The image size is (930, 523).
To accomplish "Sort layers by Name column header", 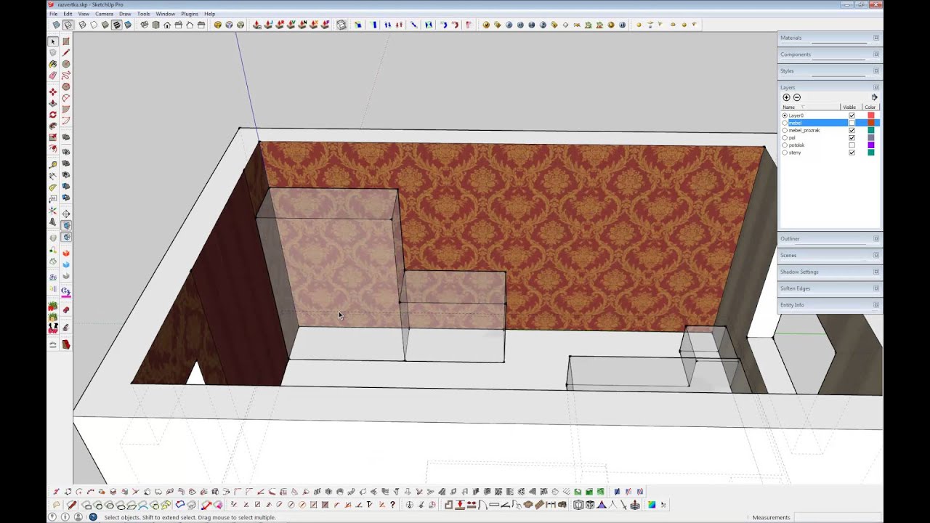I will pyautogui.click(x=810, y=108).
